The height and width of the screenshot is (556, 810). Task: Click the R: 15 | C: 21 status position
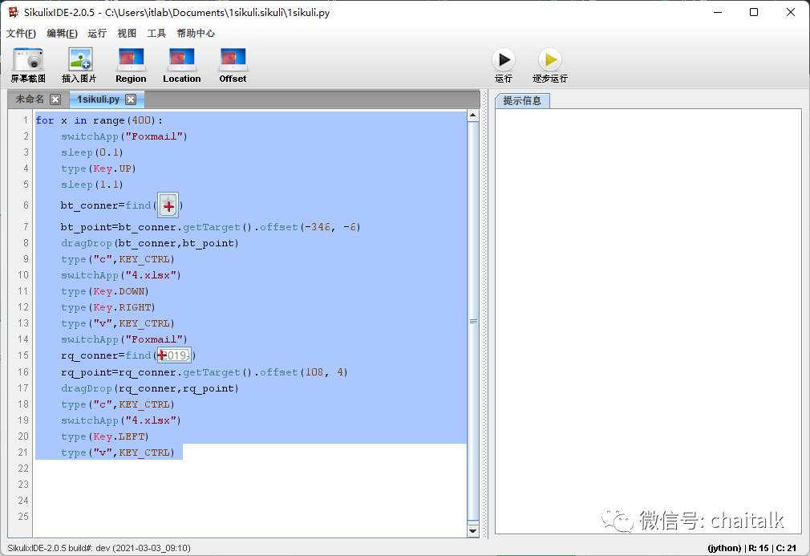pyautogui.click(x=772, y=548)
